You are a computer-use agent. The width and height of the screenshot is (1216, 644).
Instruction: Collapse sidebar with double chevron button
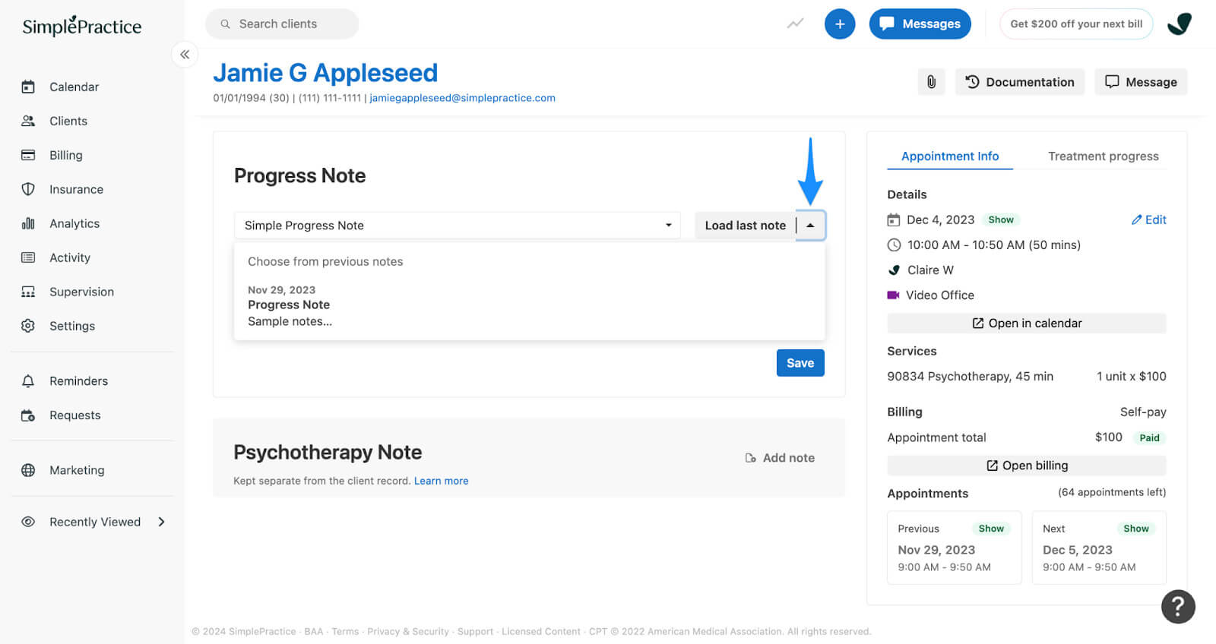185,55
